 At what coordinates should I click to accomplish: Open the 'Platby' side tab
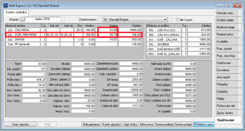[228, 99]
